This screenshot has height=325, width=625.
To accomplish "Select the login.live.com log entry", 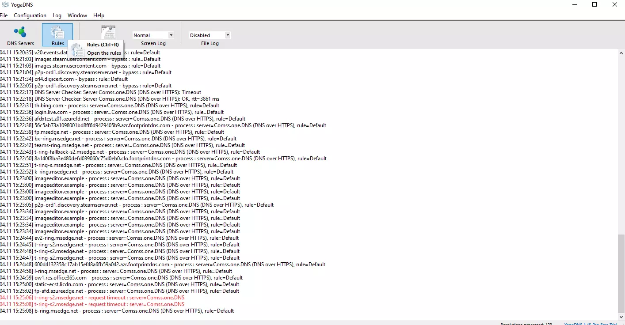I will click(x=111, y=112).
